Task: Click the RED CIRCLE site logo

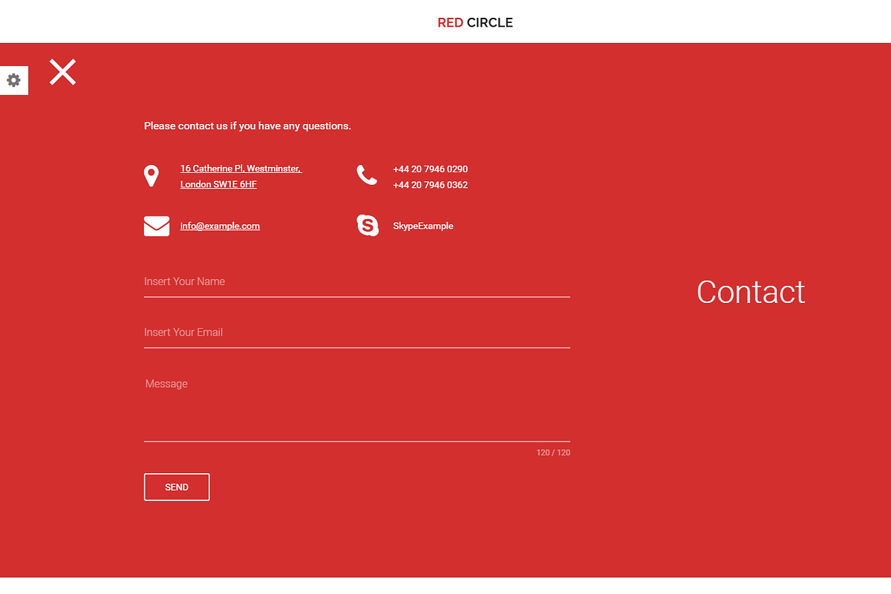Action: point(475,22)
